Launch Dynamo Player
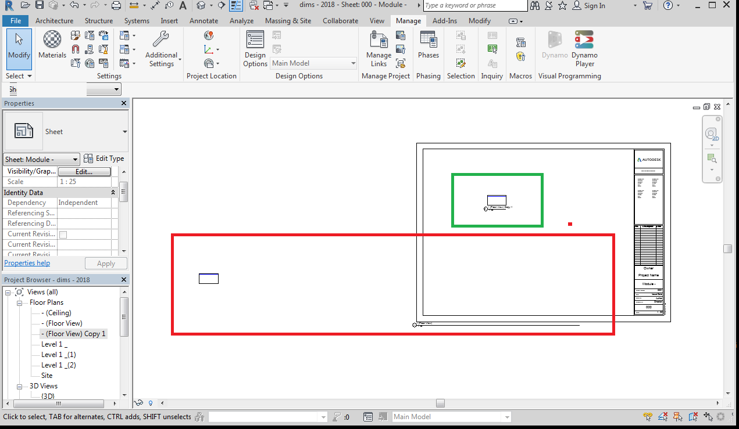Screen dimensions: 739x429 click(x=585, y=49)
